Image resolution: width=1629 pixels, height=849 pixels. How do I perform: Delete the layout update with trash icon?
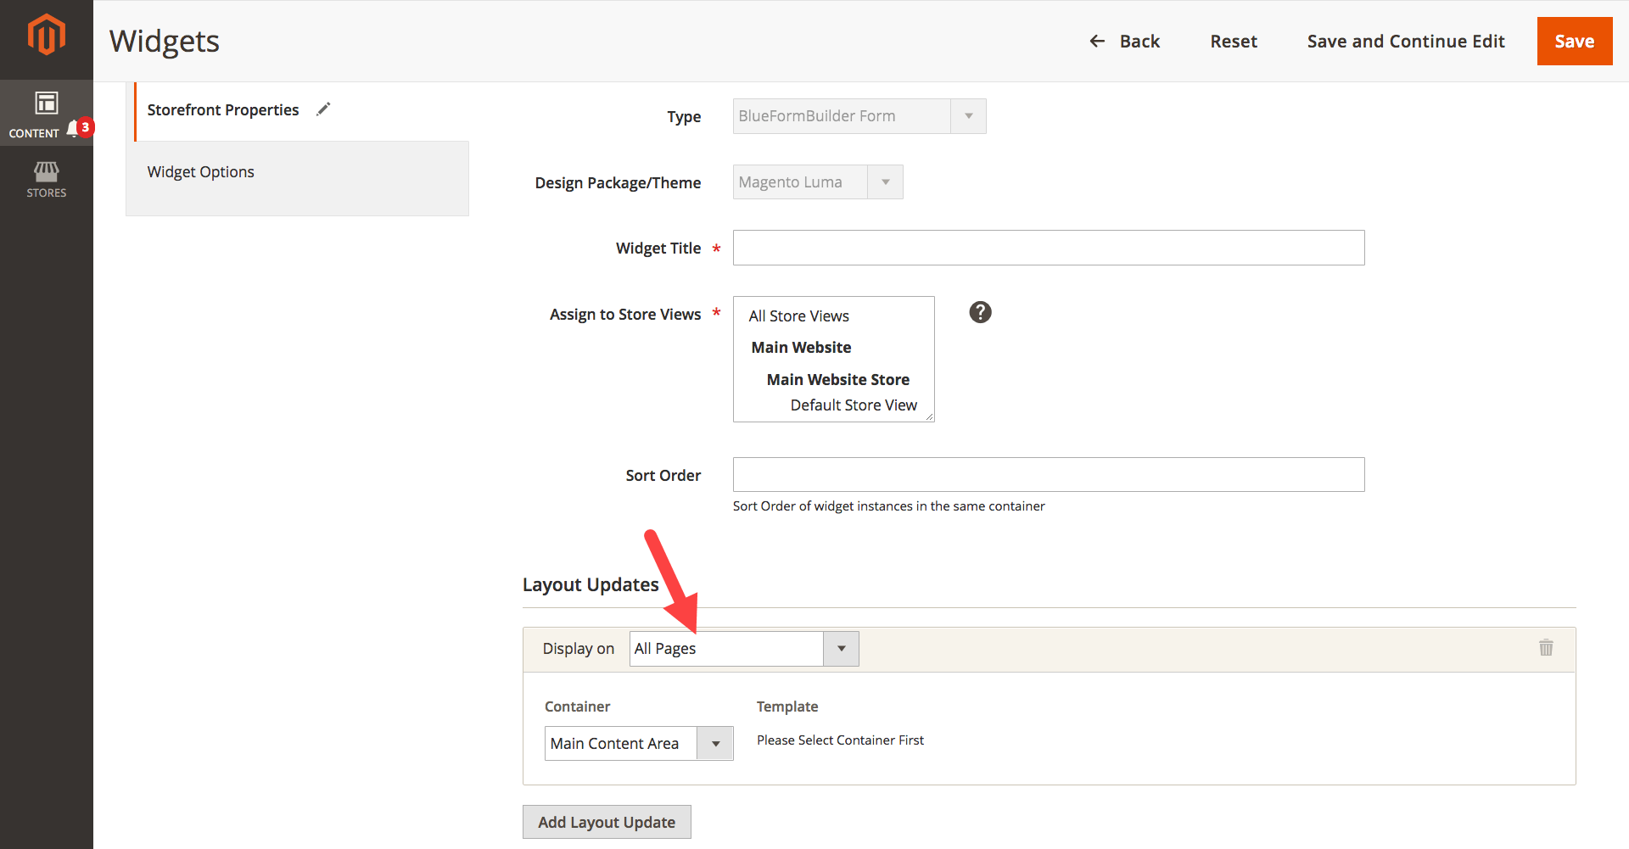pyautogui.click(x=1546, y=648)
